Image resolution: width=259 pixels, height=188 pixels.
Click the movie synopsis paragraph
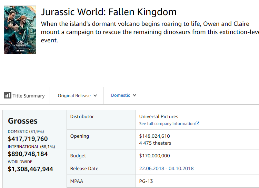coord(150,32)
